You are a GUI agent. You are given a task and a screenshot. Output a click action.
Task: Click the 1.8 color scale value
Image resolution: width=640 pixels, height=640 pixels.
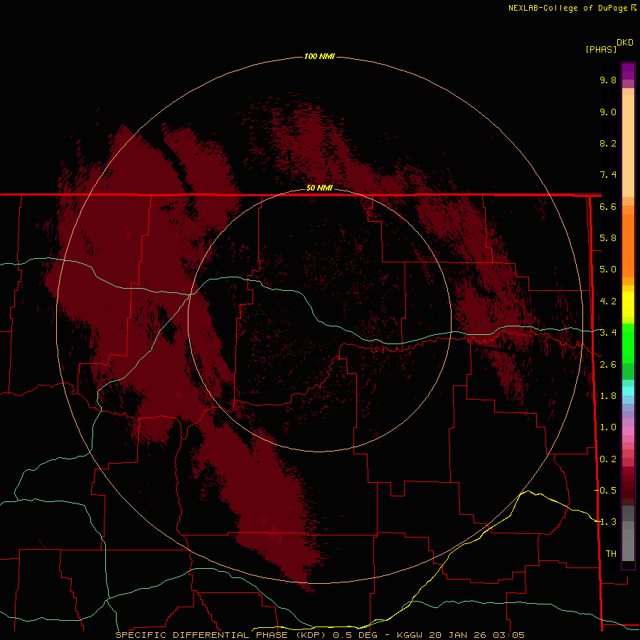(608, 396)
